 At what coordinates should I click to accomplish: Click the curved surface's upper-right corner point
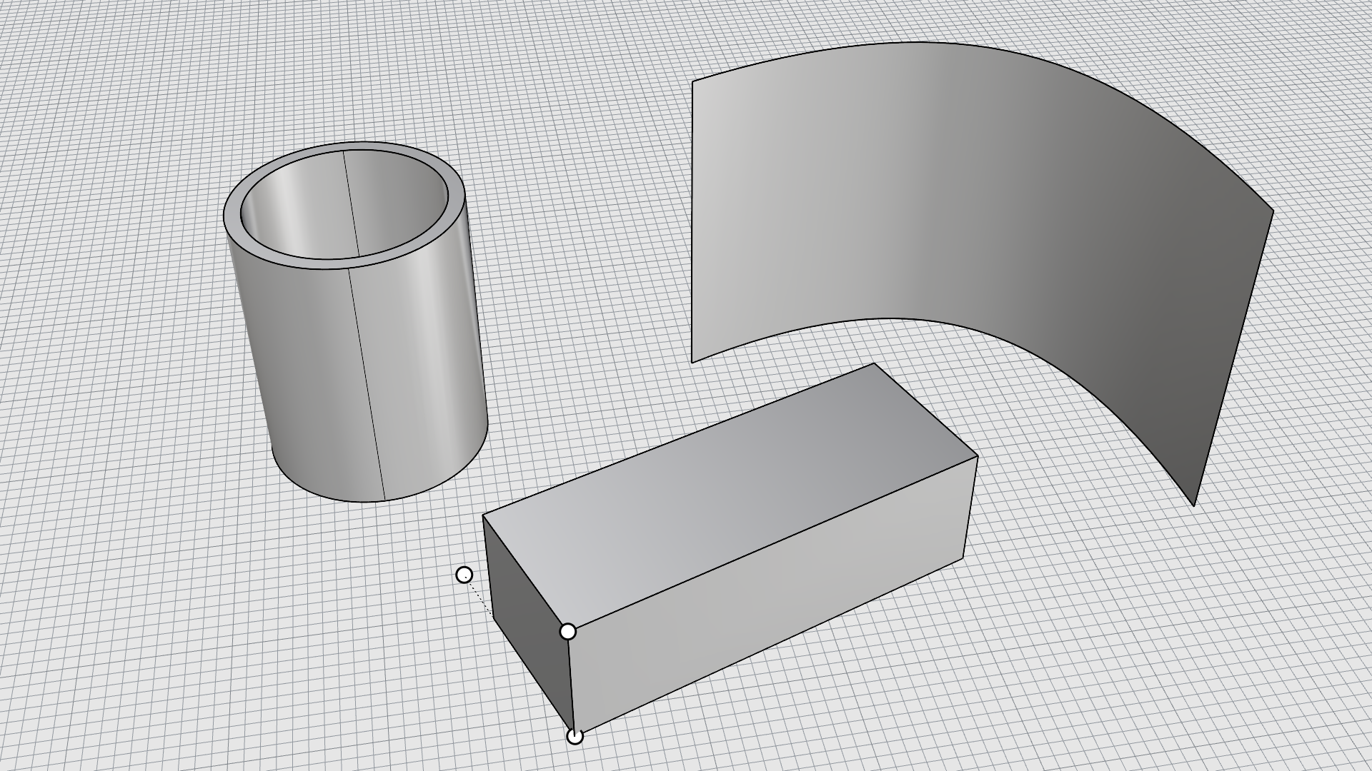pos(1273,211)
